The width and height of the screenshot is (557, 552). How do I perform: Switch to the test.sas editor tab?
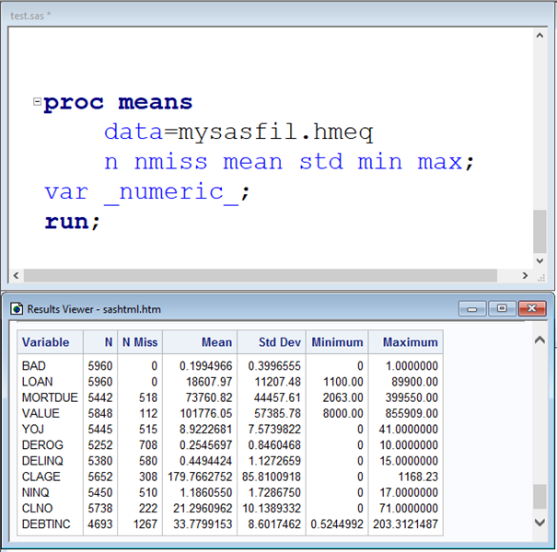click(30, 14)
